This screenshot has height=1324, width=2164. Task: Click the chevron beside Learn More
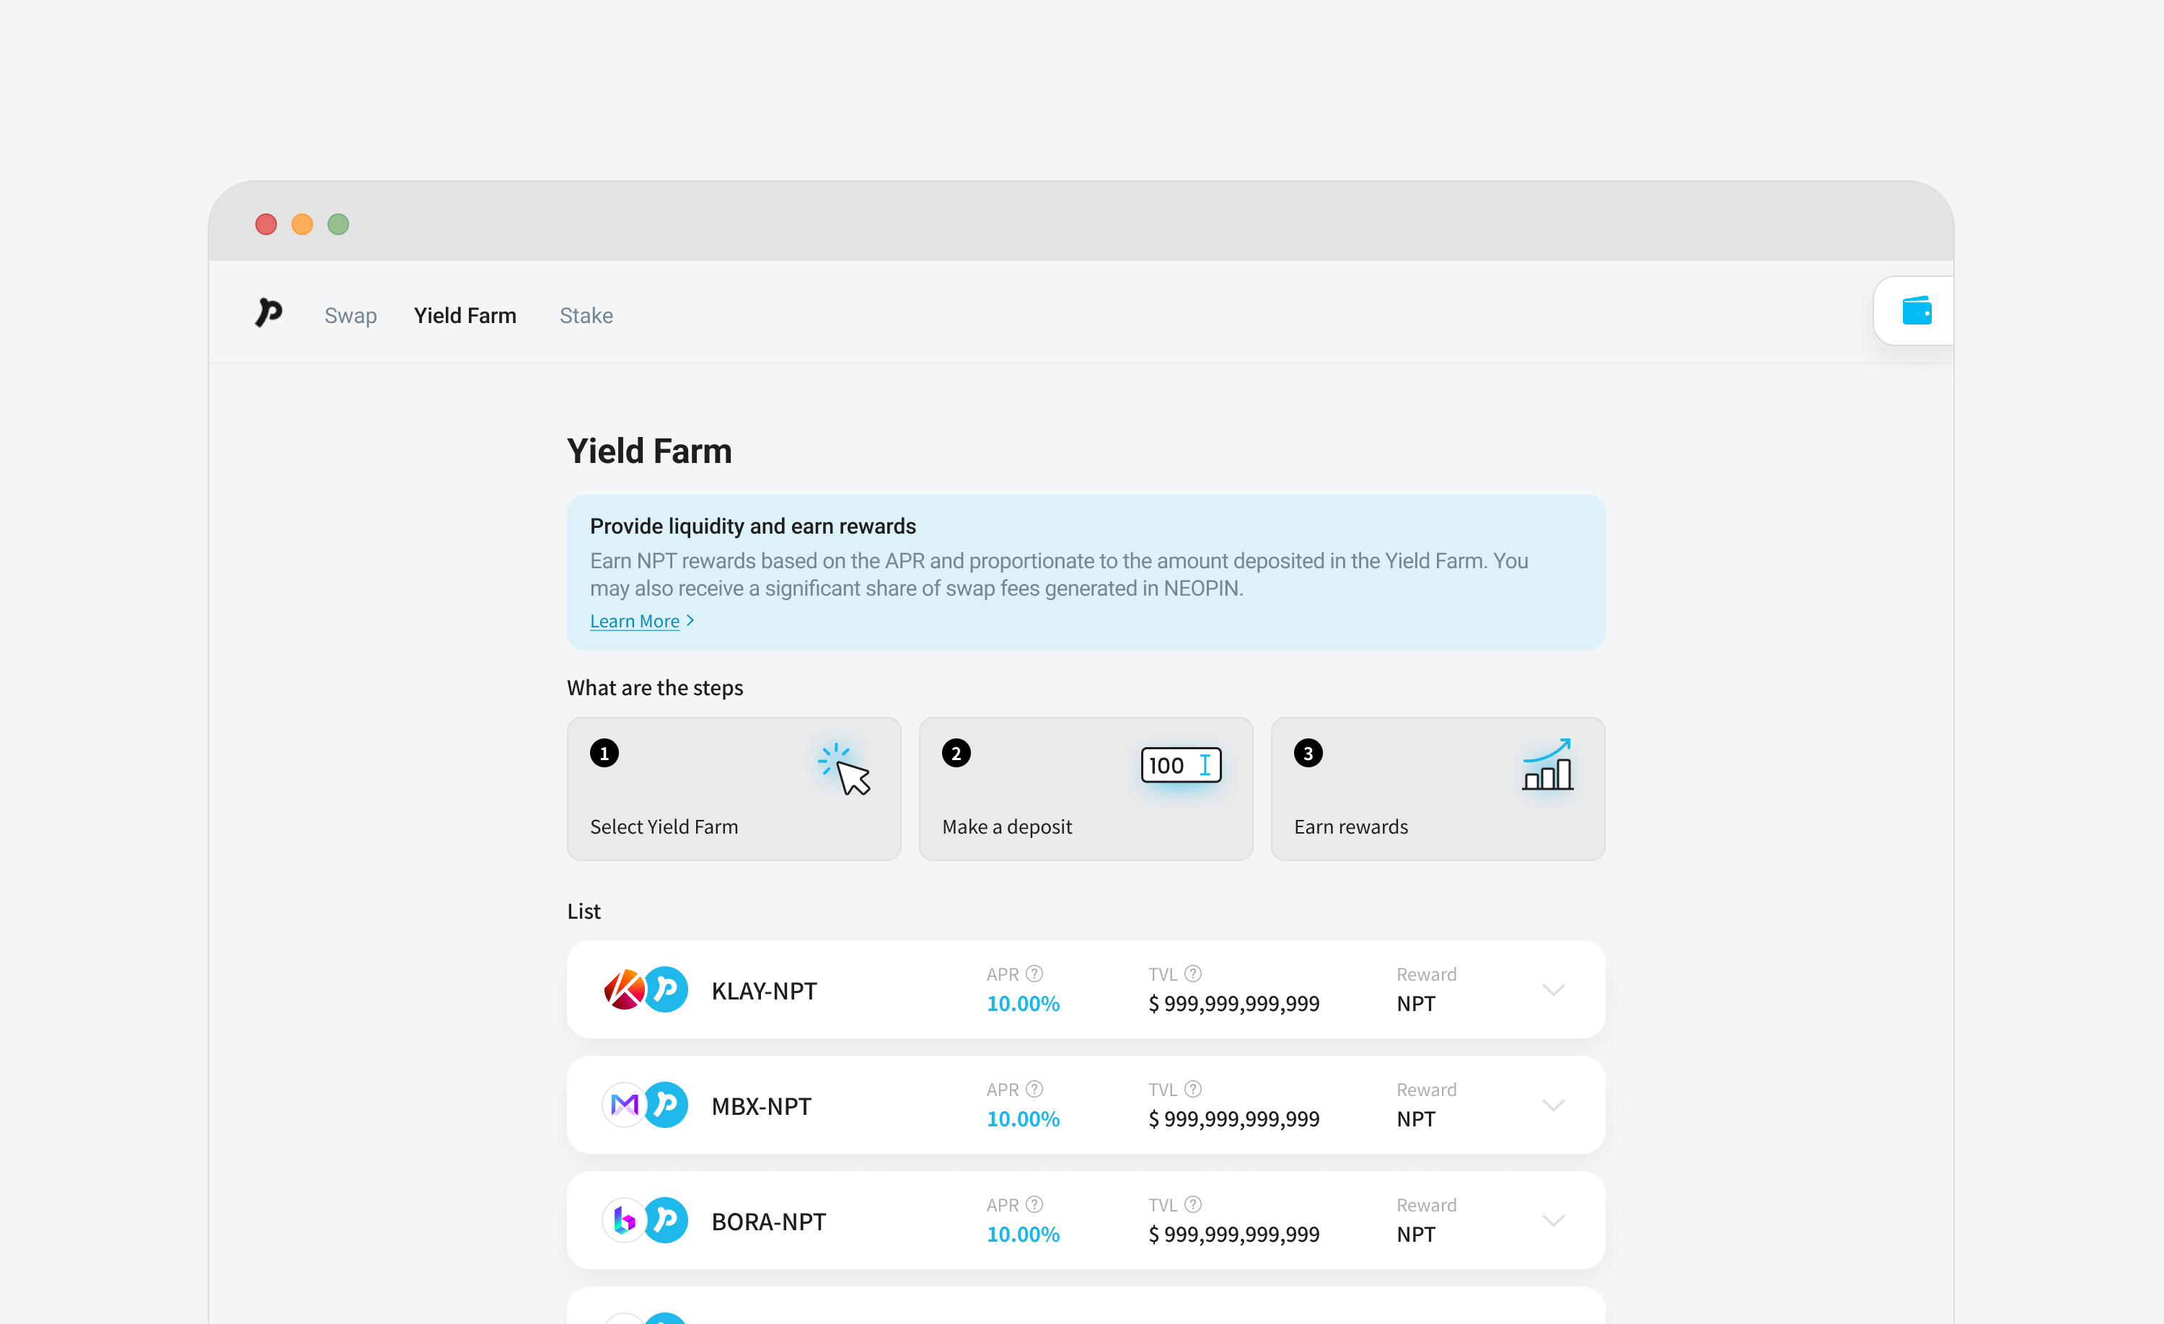[x=690, y=621]
